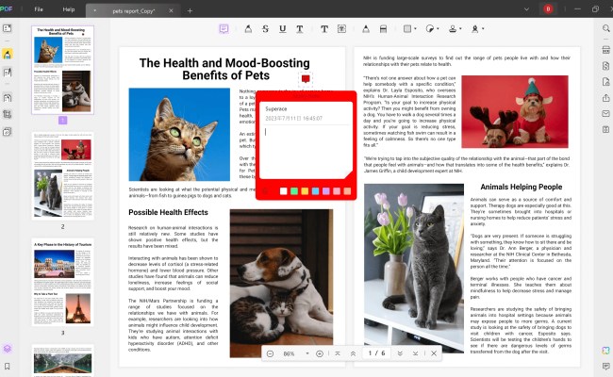Select the squiggly underline text tool

[x=300, y=29]
